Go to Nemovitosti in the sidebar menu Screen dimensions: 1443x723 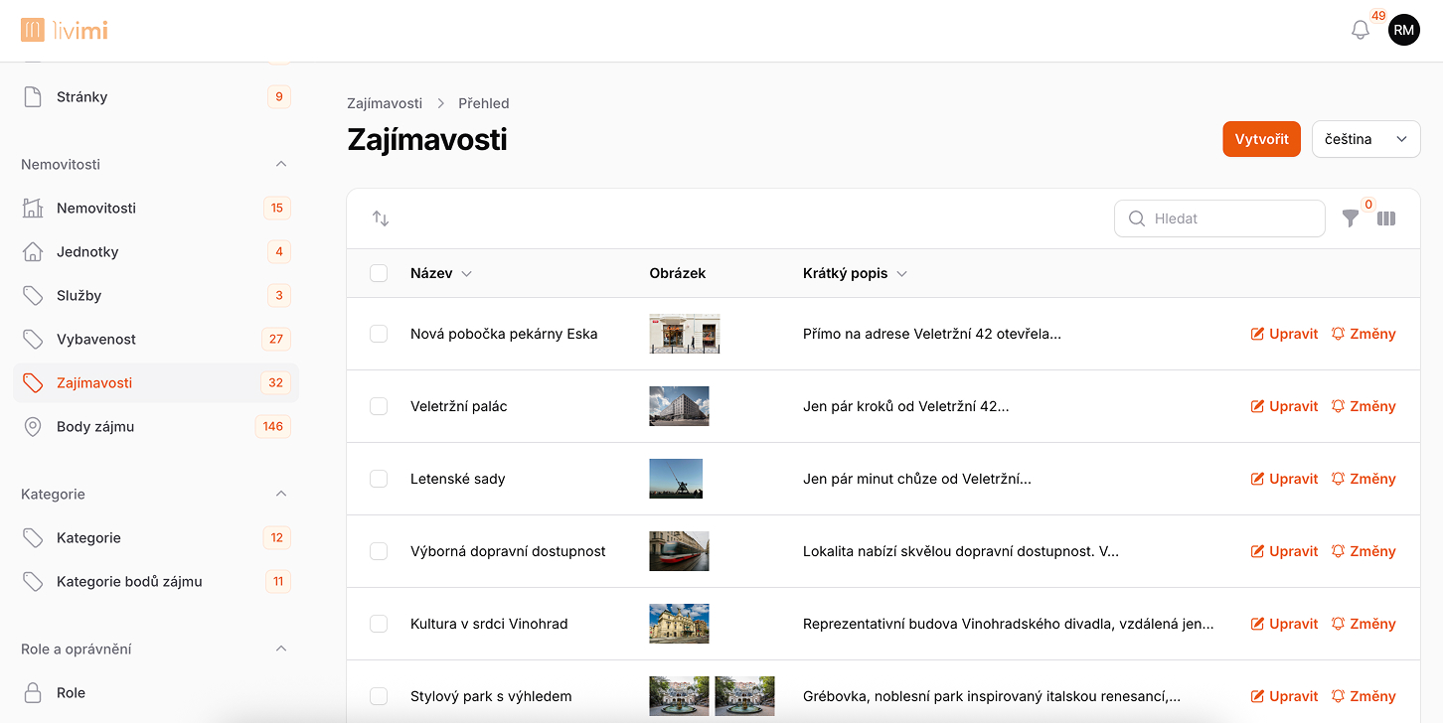click(156, 208)
